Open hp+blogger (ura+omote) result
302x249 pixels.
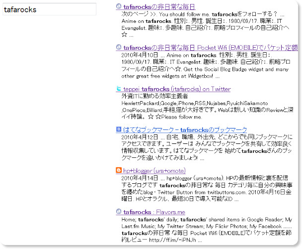click(154, 171)
